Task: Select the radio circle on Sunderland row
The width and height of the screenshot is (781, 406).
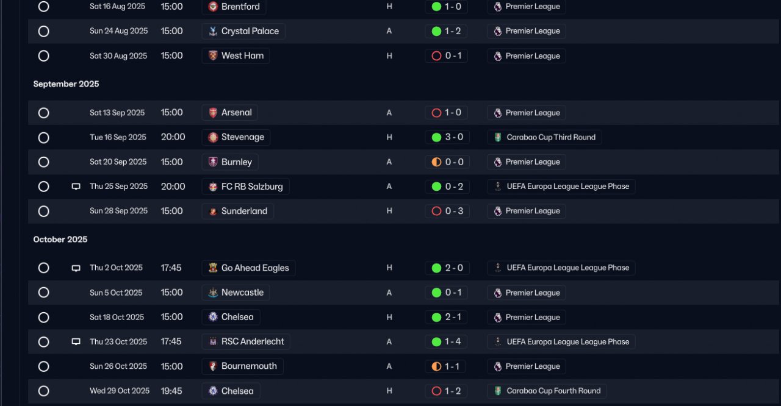Action: pos(43,211)
